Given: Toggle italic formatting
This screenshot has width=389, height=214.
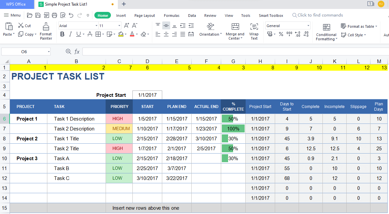Looking at the screenshot, I should click(70, 34).
